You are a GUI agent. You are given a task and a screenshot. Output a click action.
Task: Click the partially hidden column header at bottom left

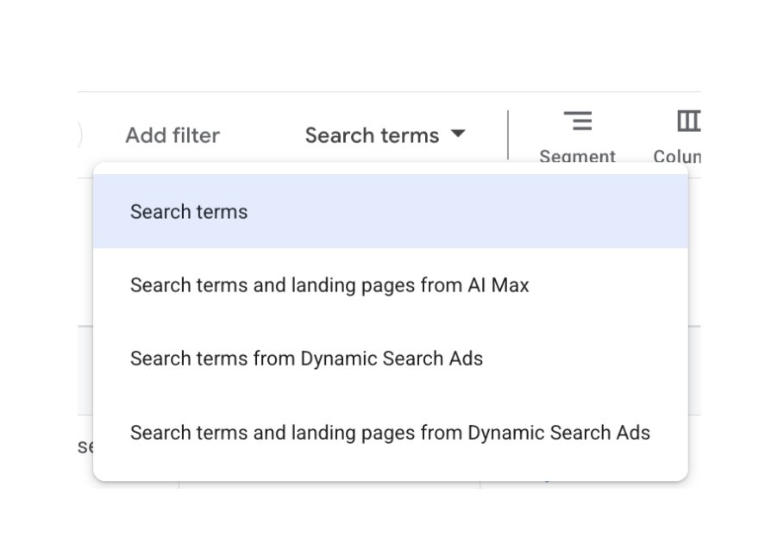click(85, 446)
